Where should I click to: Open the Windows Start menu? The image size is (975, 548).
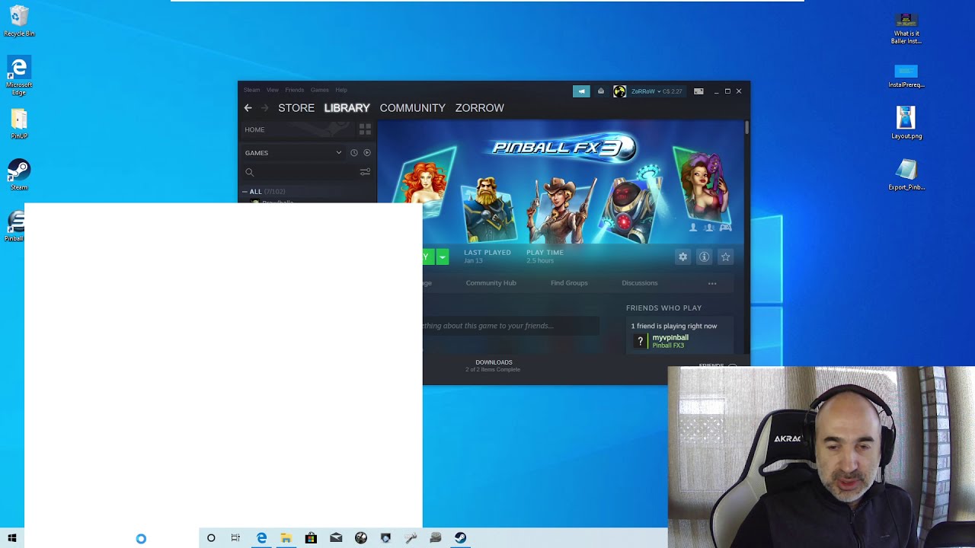click(x=11, y=538)
